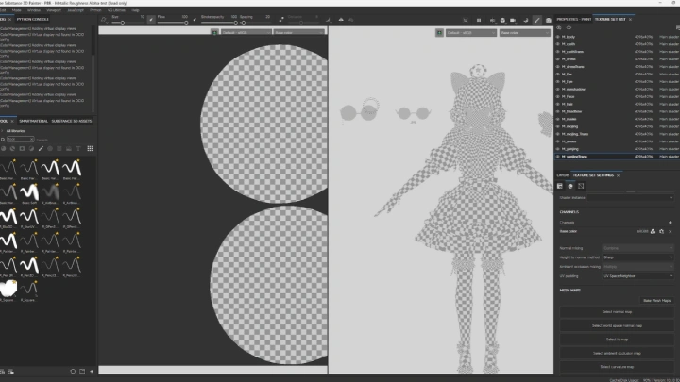This screenshot has width=680, height=382.
Task: Click the lazy mouse icon before Distance
Action: tap(281, 20)
